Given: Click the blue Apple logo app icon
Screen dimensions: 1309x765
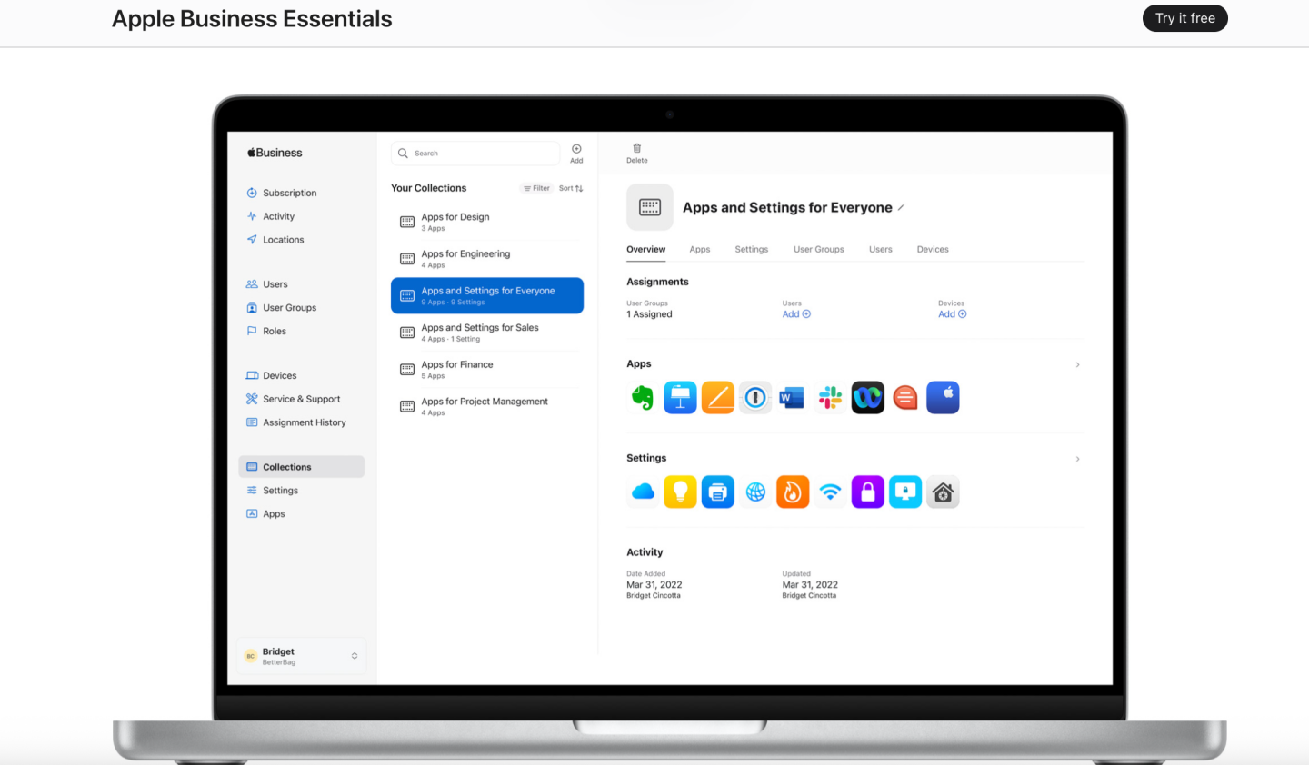Looking at the screenshot, I should [943, 398].
